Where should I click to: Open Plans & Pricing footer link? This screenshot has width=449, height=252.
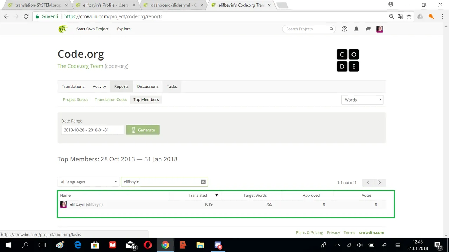click(x=309, y=233)
